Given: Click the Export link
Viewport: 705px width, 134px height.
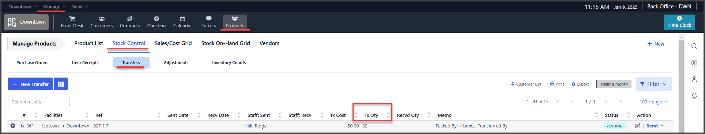Looking at the screenshot, I should click(580, 84).
